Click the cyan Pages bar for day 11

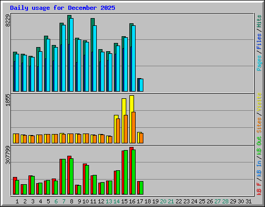point(95,58)
